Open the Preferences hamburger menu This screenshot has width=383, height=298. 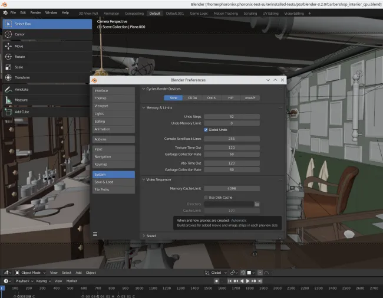coord(95,234)
